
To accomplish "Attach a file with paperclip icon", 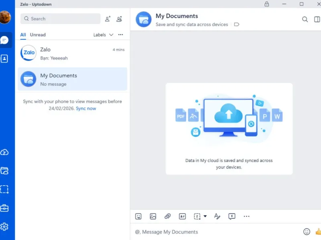I will [x=168, y=216].
